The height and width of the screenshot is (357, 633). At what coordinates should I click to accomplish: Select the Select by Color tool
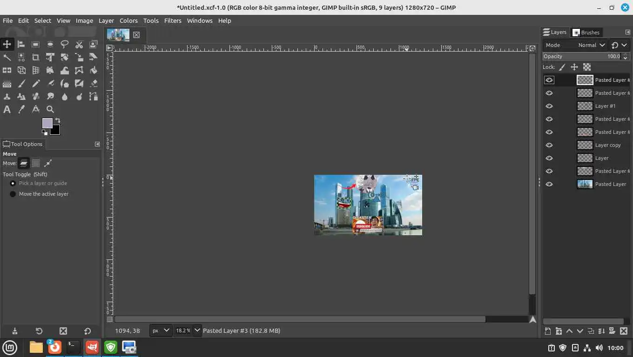click(x=21, y=57)
